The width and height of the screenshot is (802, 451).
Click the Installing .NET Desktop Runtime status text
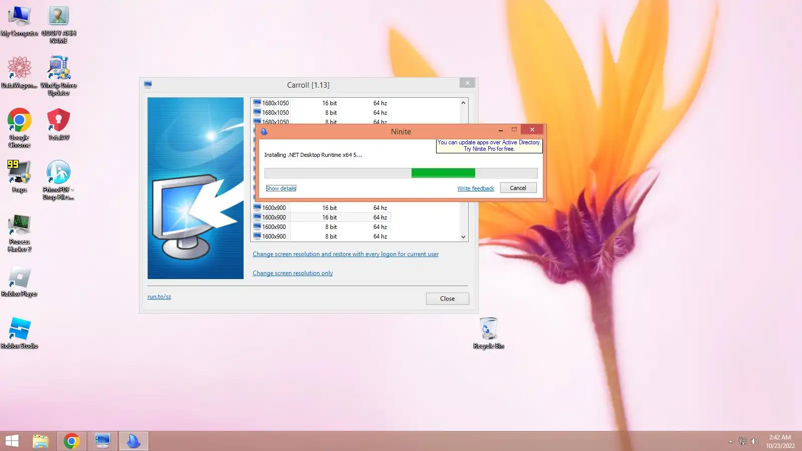[x=313, y=155]
